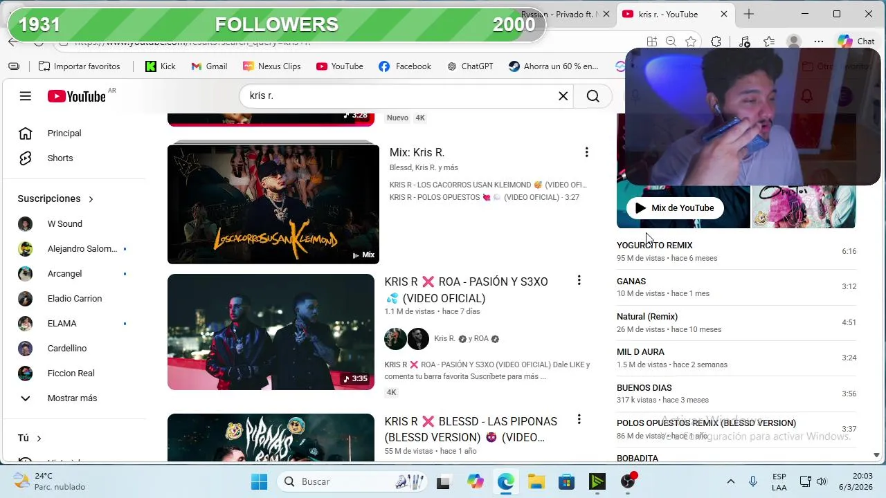Play the Mix de YouTube button
The width and height of the screenshot is (886, 498).
click(x=675, y=207)
